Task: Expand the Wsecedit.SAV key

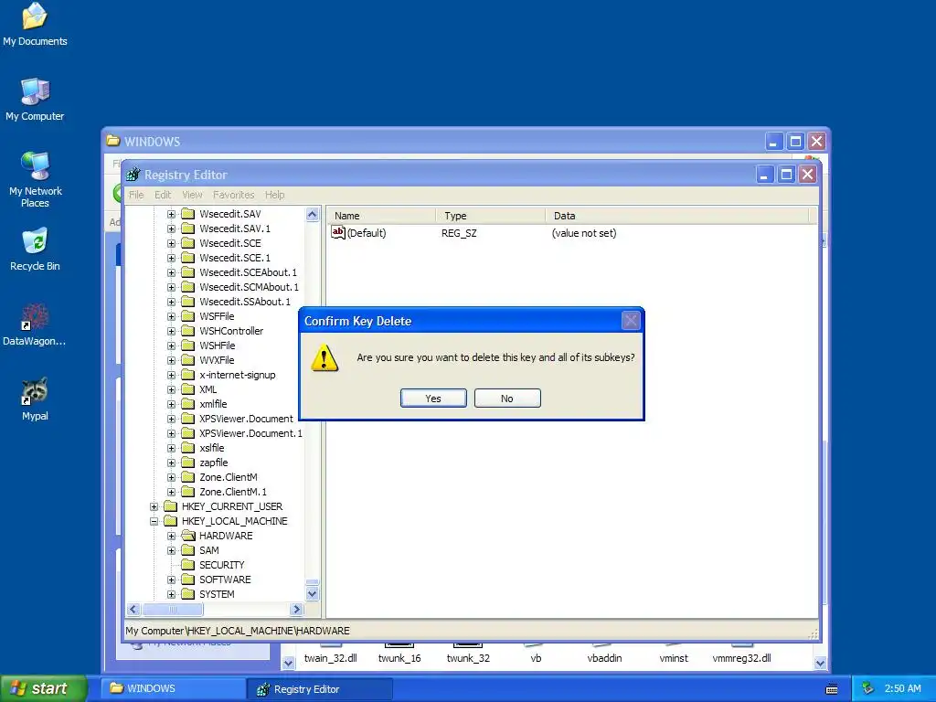Action: coord(171,214)
